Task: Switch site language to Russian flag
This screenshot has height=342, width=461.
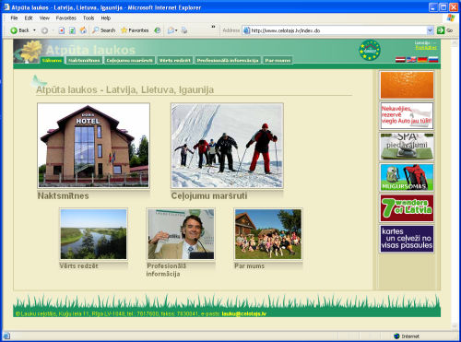Action: pos(433,60)
